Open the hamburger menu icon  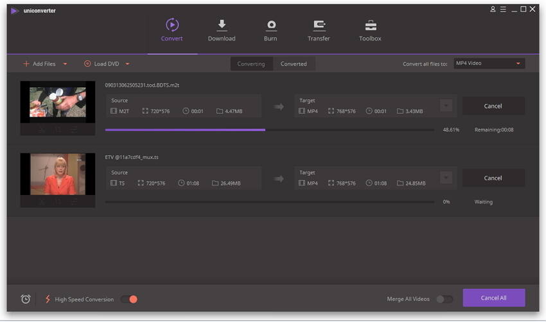[503, 9]
